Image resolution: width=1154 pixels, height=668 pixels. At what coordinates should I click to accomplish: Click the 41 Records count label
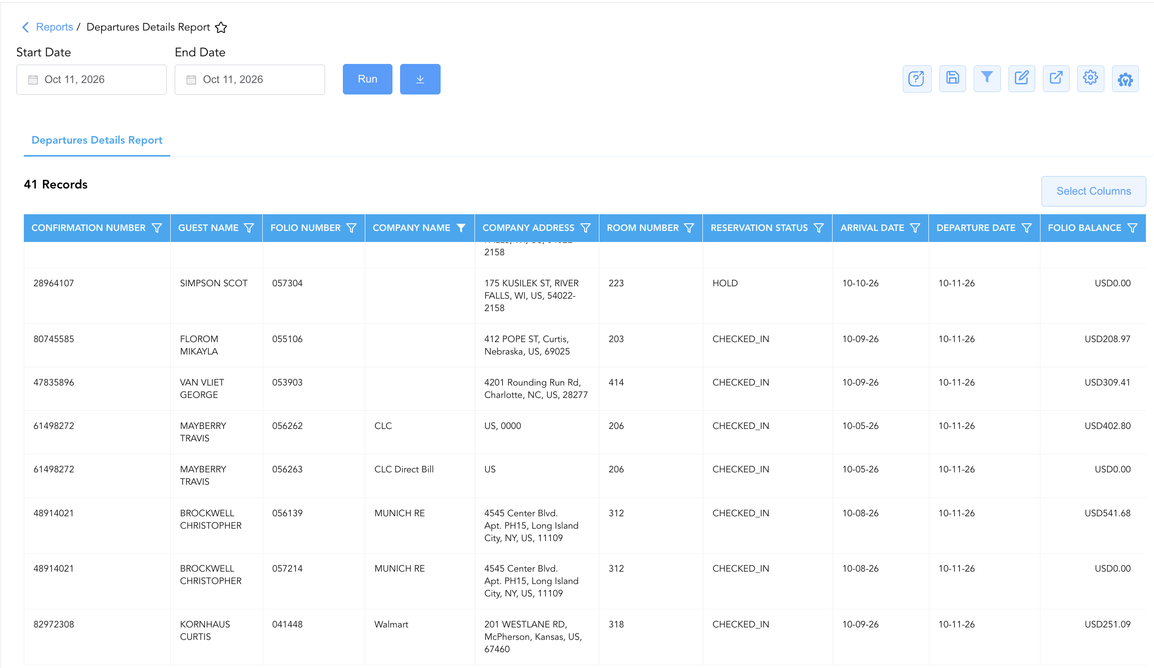[56, 185]
